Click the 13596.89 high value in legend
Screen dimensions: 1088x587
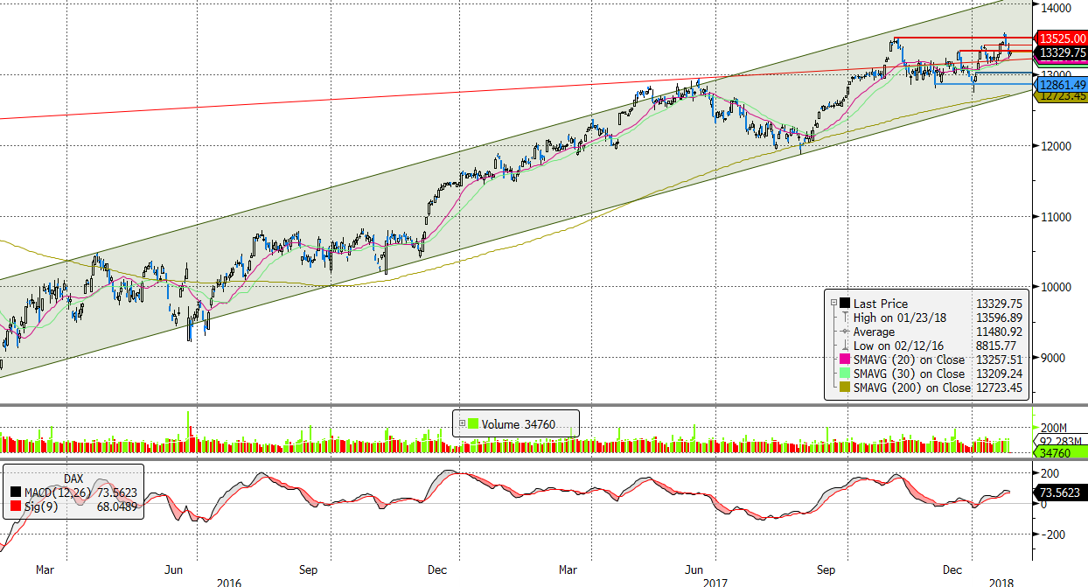coord(1000,318)
